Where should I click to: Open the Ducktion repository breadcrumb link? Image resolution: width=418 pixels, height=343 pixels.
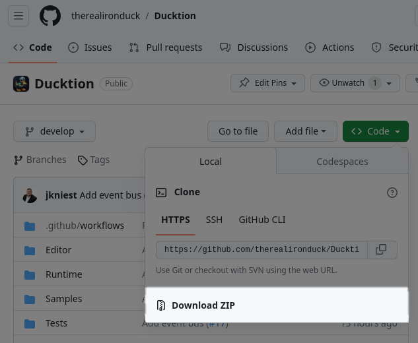pyautogui.click(x=175, y=16)
